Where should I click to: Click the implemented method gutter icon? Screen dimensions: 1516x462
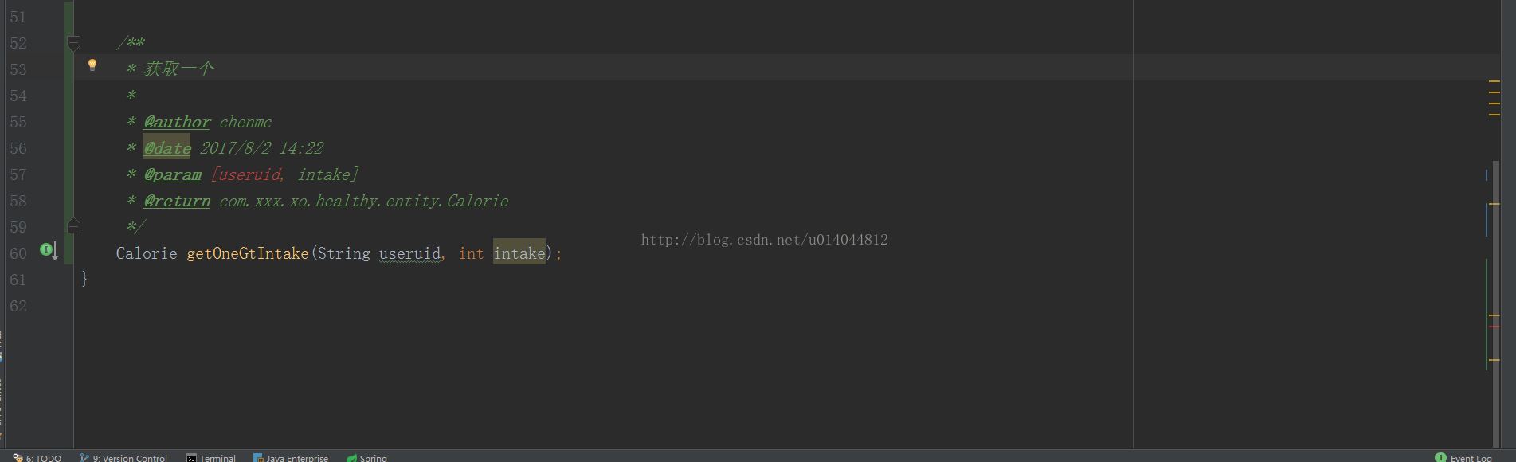click(x=49, y=251)
